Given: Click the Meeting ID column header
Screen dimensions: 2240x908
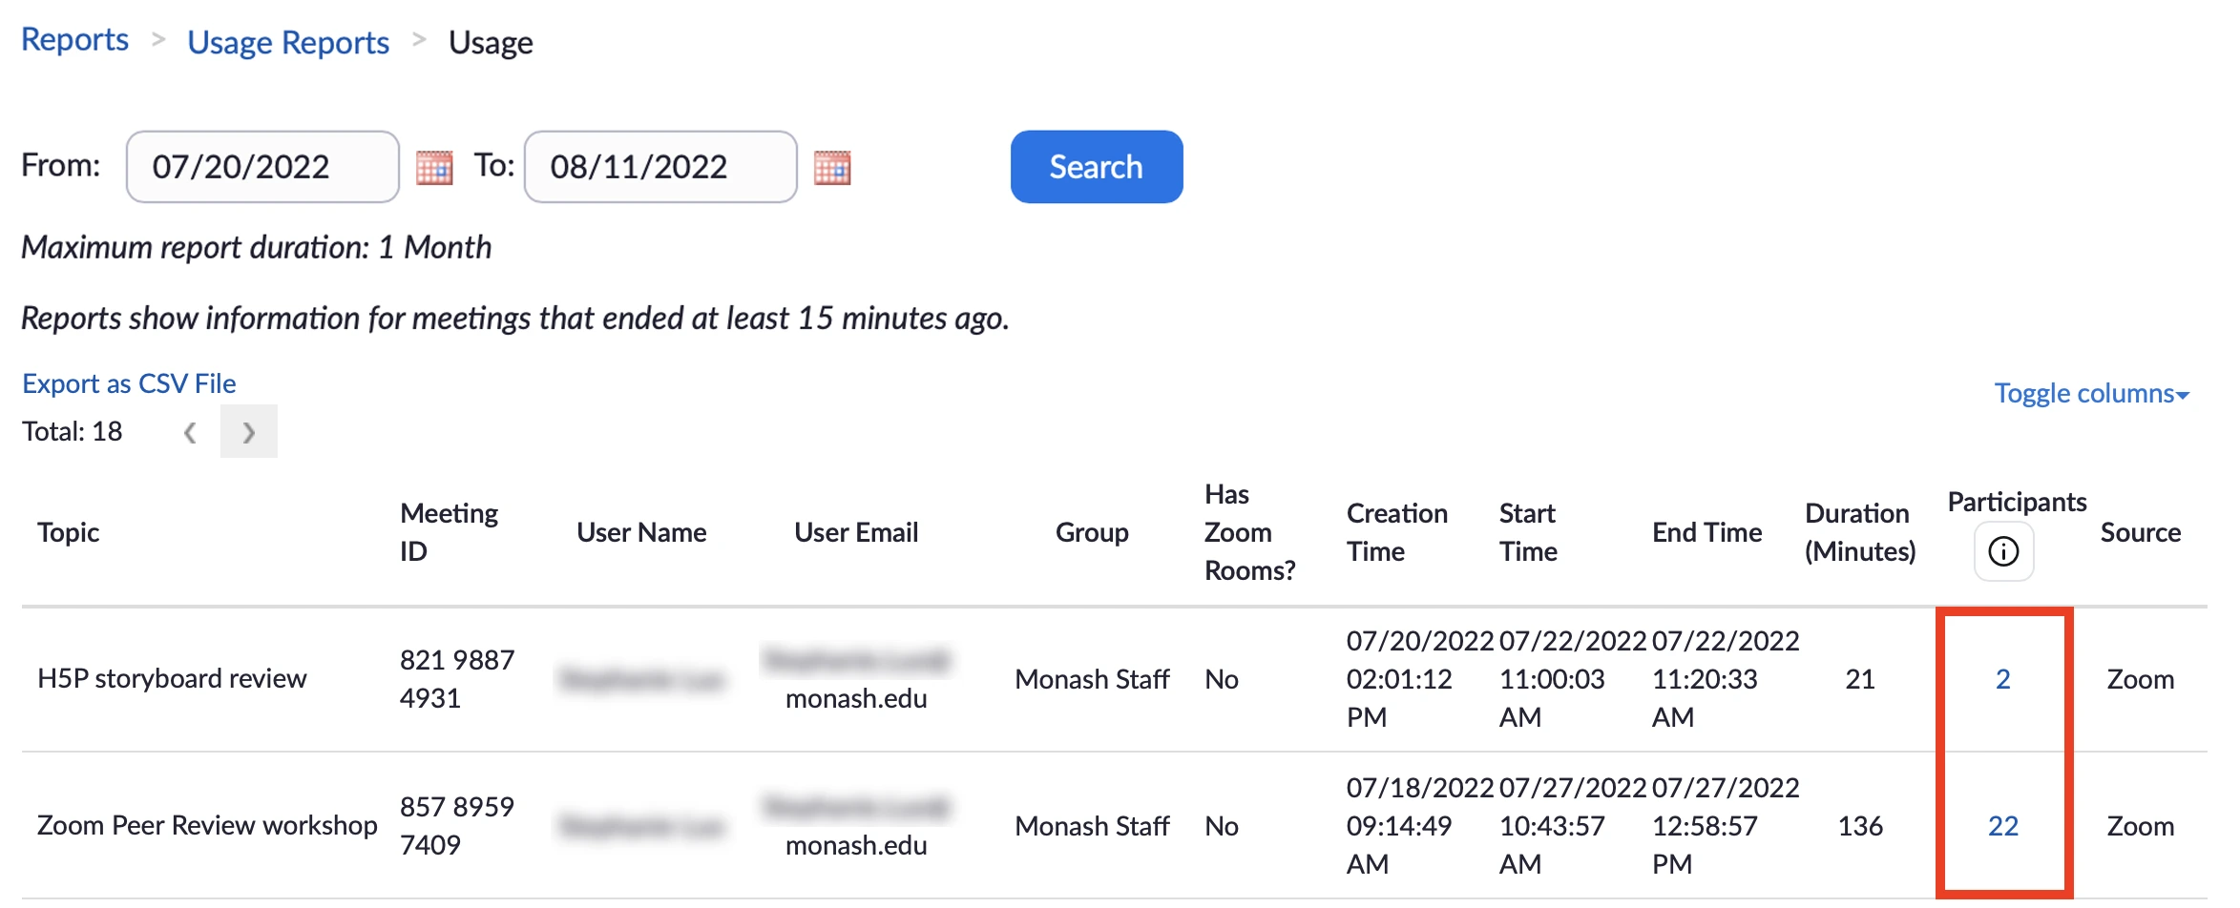Looking at the screenshot, I should pyautogui.click(x=449, y=532).
